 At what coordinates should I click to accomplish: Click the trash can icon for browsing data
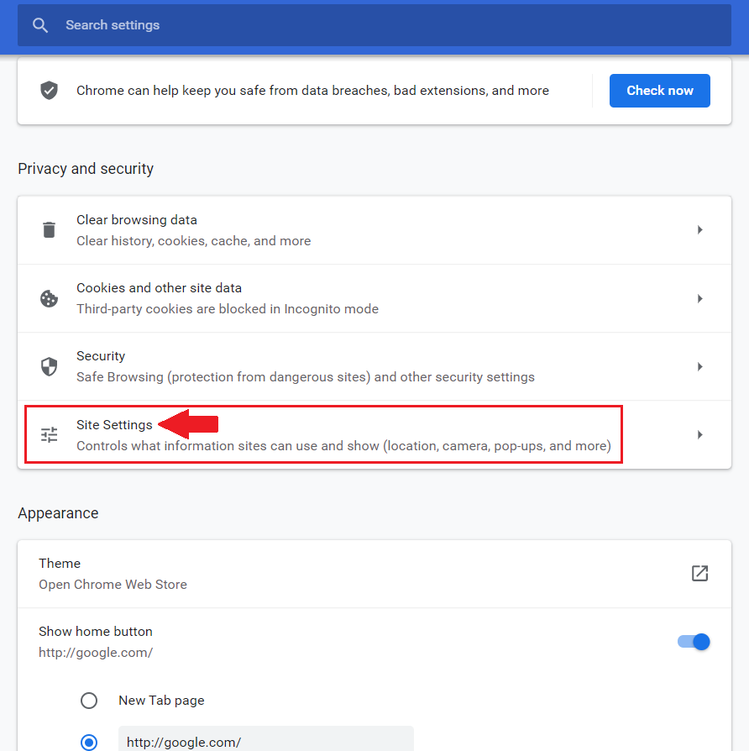[49, 230]
